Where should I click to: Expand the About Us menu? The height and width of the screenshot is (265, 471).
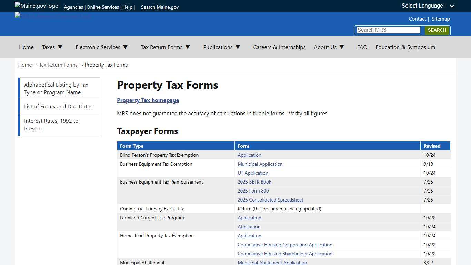coord(329,47)
